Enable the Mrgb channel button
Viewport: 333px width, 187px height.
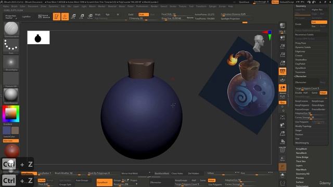(98, 15)
